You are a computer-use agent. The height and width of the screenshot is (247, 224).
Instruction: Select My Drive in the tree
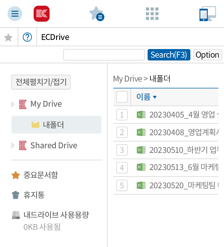46,104
